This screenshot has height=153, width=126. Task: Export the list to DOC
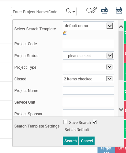pyautogui.click(x=119, y=10)
